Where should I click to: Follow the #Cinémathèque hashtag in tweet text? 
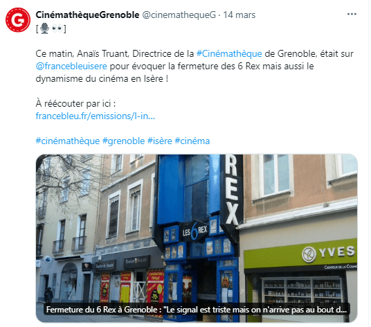(x=229, y=54)
